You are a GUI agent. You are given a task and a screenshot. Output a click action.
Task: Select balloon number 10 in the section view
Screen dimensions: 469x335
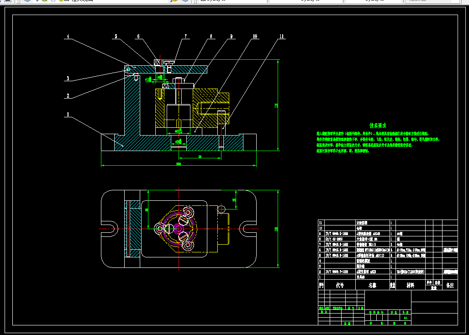pyautogui.click(x=255, y=36)
